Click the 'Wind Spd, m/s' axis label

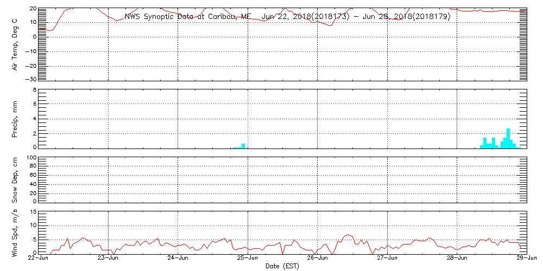point(15,232)
